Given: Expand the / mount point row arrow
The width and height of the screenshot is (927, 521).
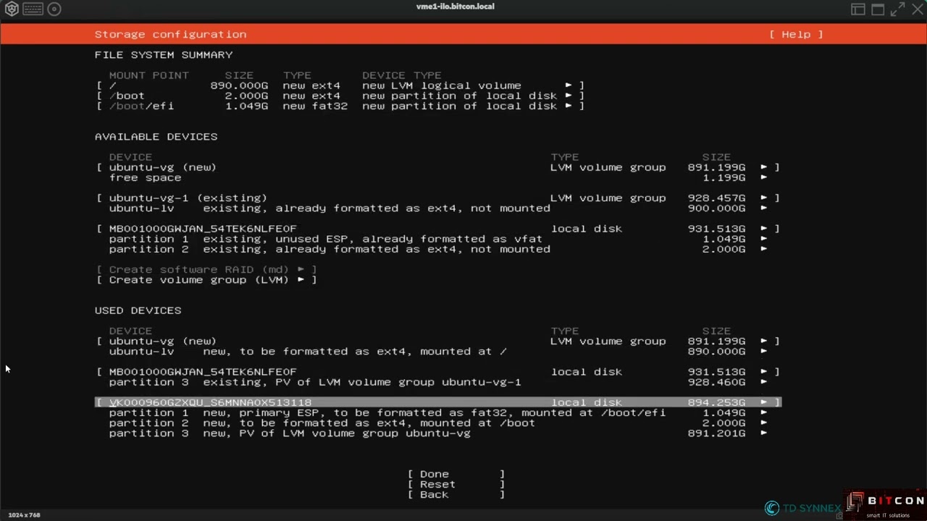Looking at the screenshot, I should pos(569,85).
